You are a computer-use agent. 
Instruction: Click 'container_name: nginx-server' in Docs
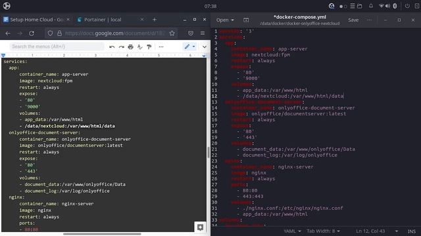point(57,204)
